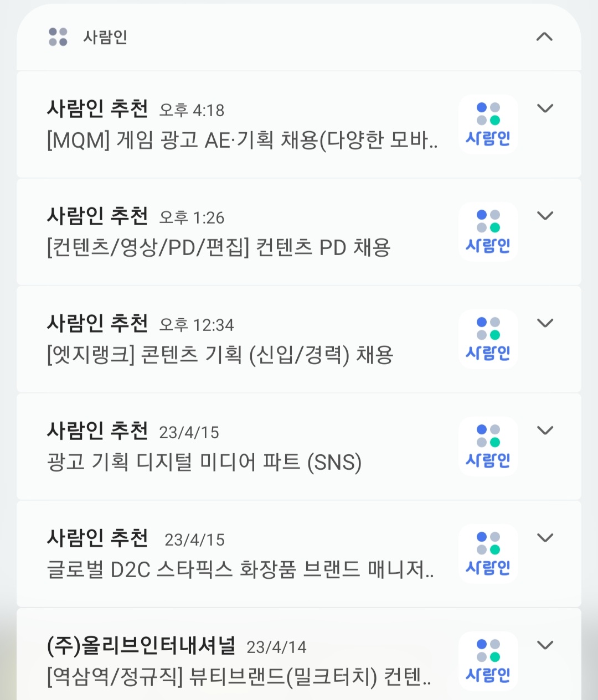This screenshot has width=598, height=700.
Task: Open the [MQM] 게임 광고 AE·기획 채용 notification
Action: (x=243, y=141)
